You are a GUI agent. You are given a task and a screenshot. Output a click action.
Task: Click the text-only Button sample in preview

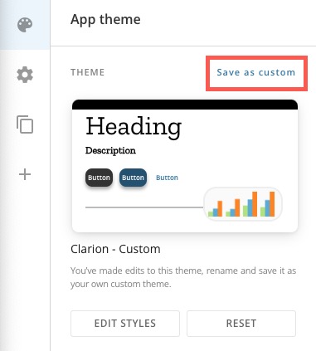(167, 178)
